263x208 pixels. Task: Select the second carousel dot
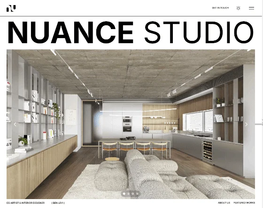tap(129, 194)
